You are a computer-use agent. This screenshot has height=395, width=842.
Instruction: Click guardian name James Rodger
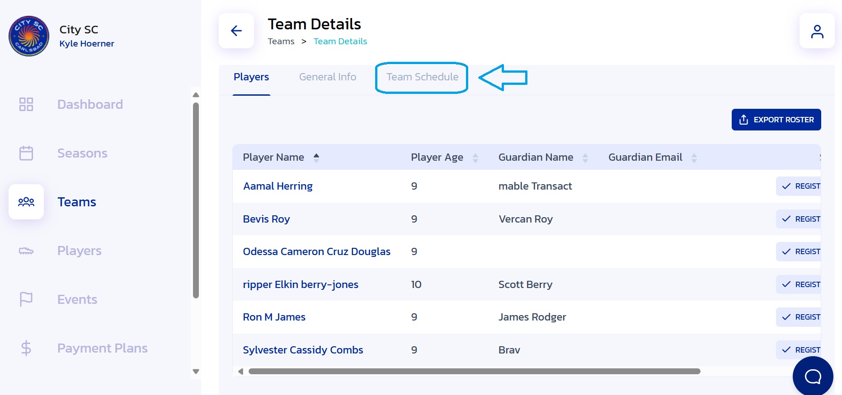(x=532, y=317)
